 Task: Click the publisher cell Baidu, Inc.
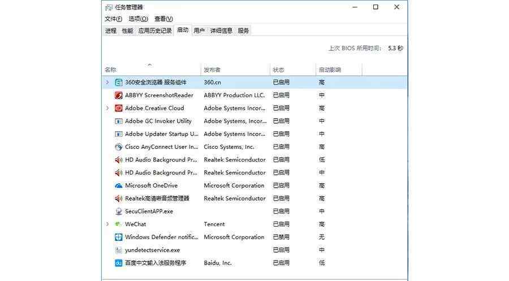[218, 263]
